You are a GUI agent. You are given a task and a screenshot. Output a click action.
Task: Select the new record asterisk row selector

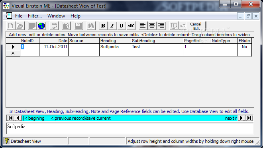click(x=13, y=53)
